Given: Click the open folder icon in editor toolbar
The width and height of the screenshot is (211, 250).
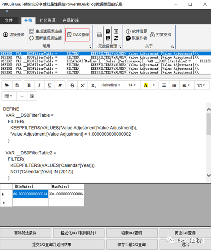Looking at the screenshot, I should click(x=7, y=85).
